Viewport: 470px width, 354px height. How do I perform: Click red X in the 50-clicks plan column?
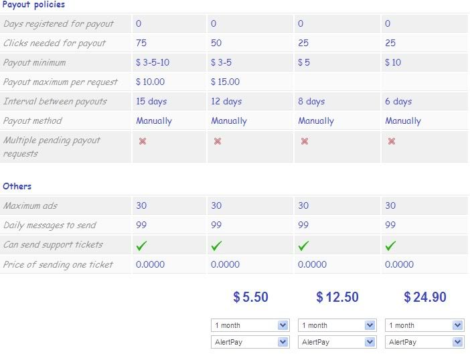(218, 141)
